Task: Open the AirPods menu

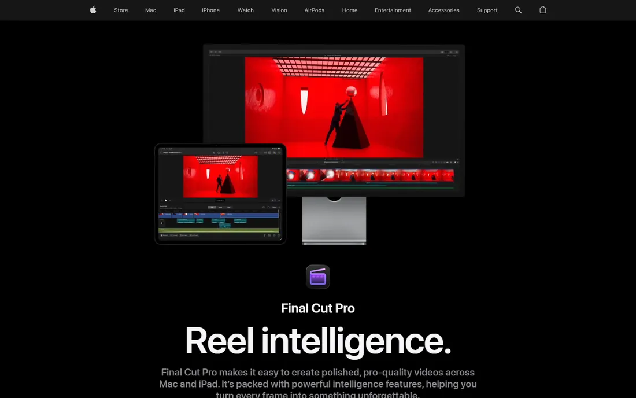Action: click(x=315, y=10)
